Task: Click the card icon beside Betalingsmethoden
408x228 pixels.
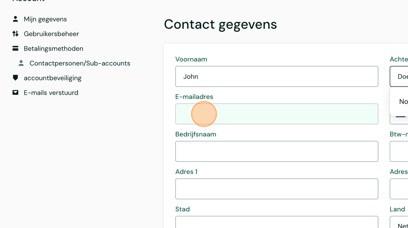Action: click(15, 48)
